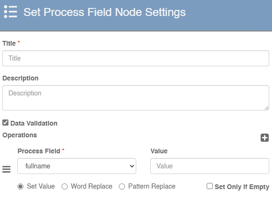
Task: Choose the Pattern Replace radio option
Action: pos(122,187)
